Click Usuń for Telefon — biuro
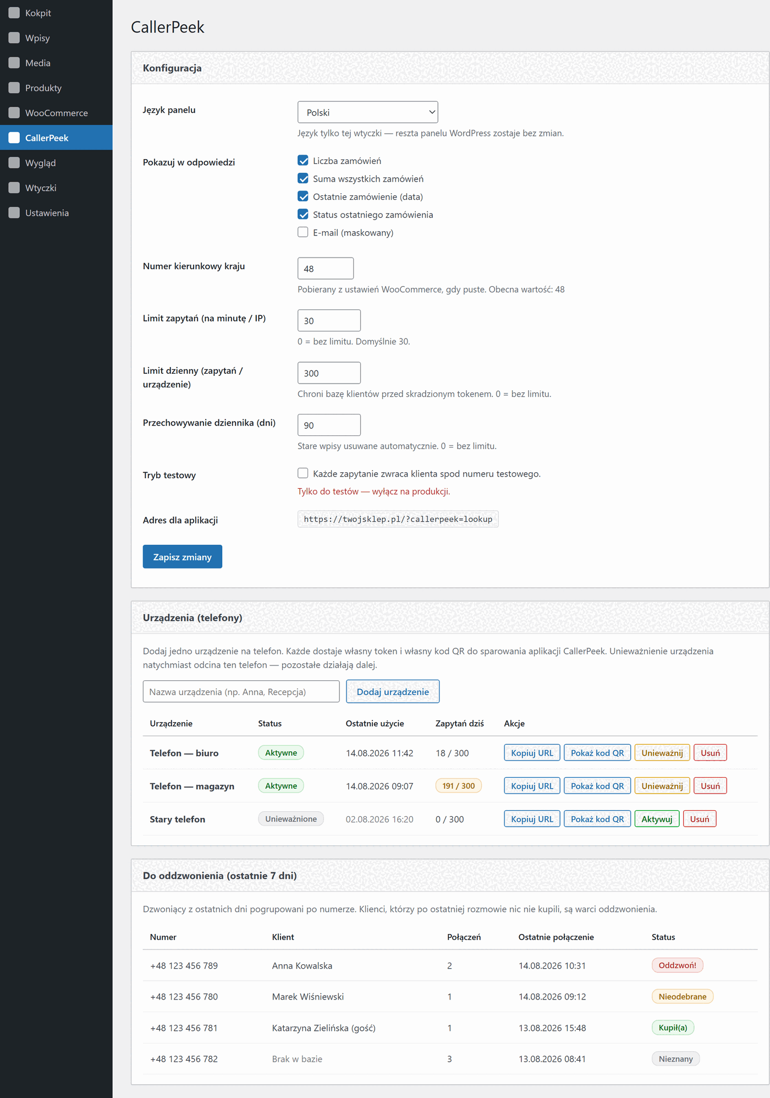The image size is (770, 1098). [710, 753]
